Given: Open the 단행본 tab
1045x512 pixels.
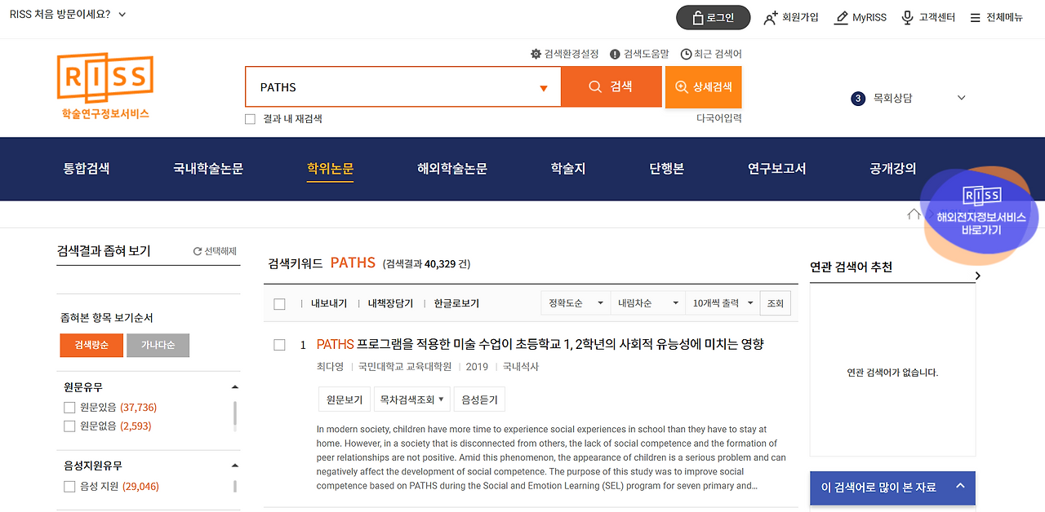Looking at the screenshot, I should (x=667, y=169).
